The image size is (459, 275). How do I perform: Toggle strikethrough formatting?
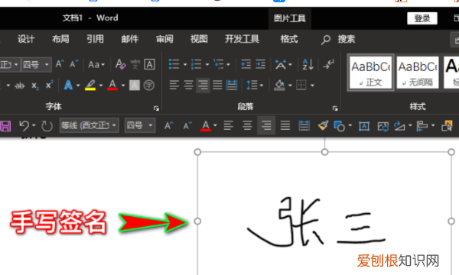tap(20, 86)
